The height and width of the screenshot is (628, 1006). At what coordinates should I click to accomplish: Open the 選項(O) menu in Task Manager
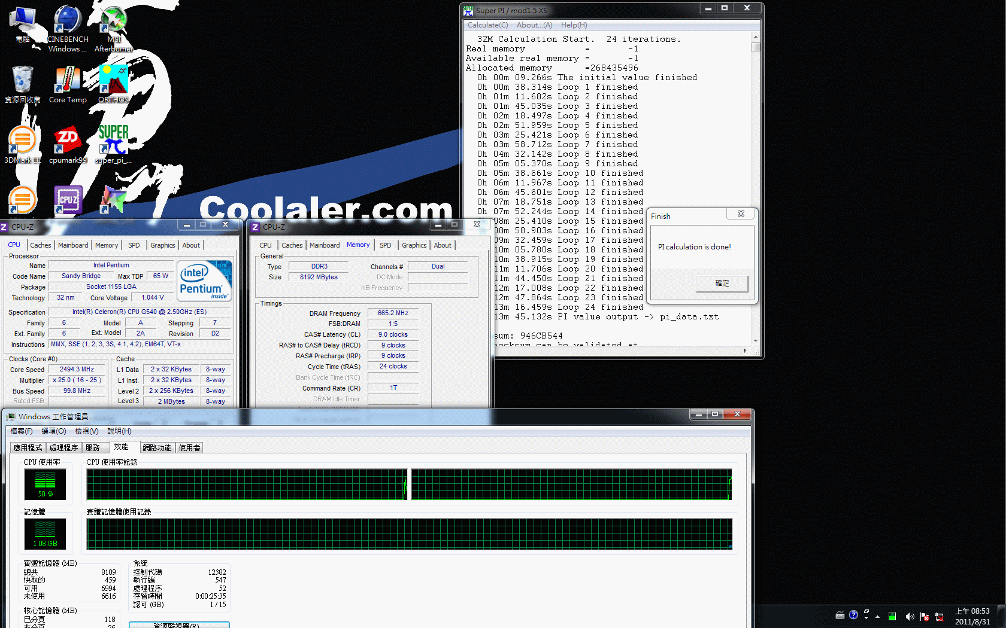[x=54, y=431]
